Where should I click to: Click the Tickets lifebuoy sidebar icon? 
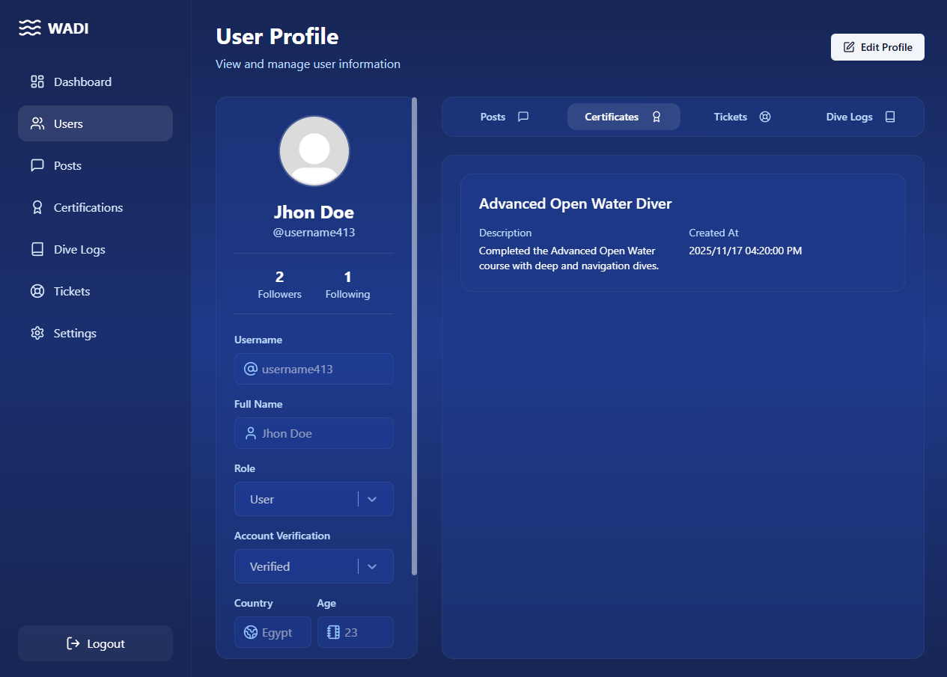point(37,292)
